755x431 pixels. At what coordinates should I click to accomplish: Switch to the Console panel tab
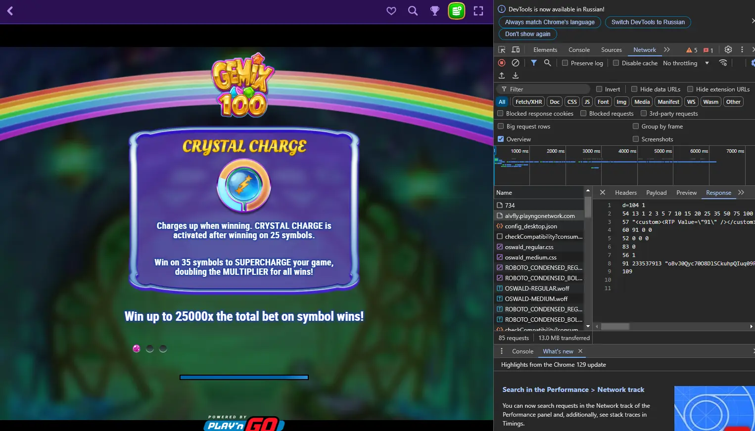tap(579, 50)
